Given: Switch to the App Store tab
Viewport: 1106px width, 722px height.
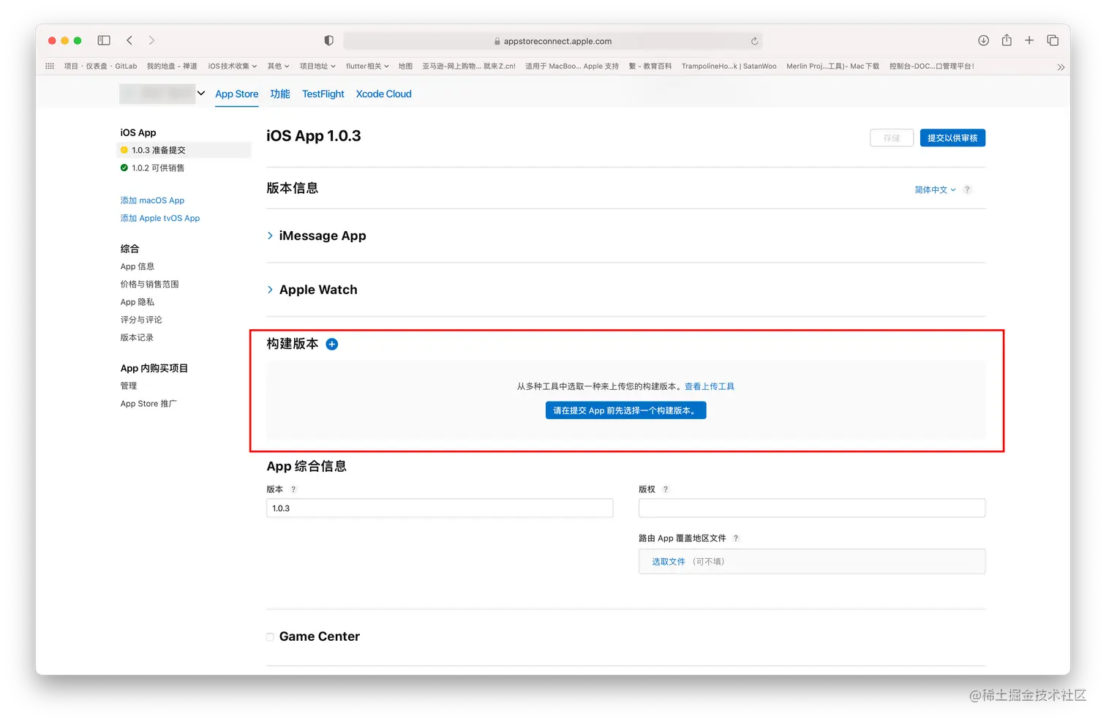Looking at the screenshot, I should point(236,94).
